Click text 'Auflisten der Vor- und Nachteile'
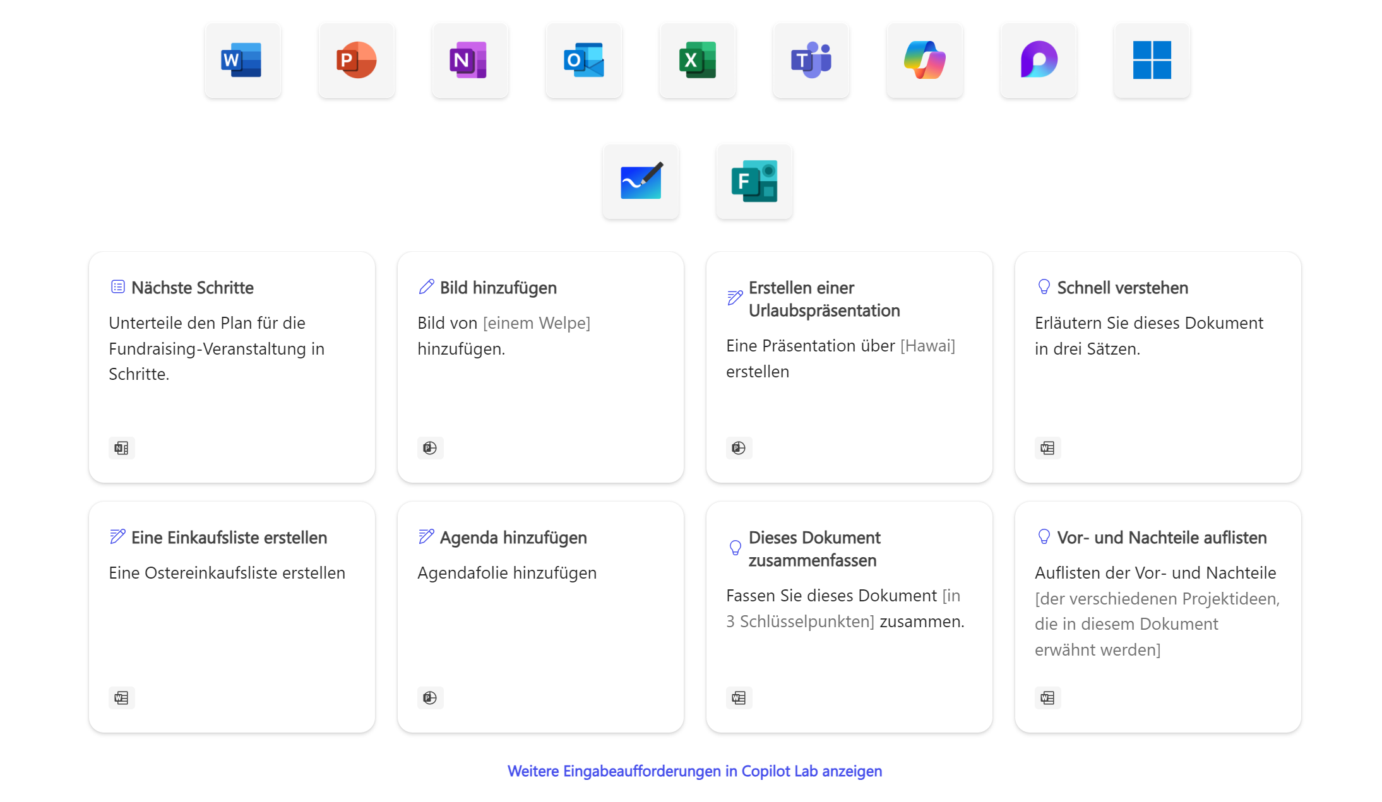This screenshot has width=1382, height=802. coord(1155,573)
